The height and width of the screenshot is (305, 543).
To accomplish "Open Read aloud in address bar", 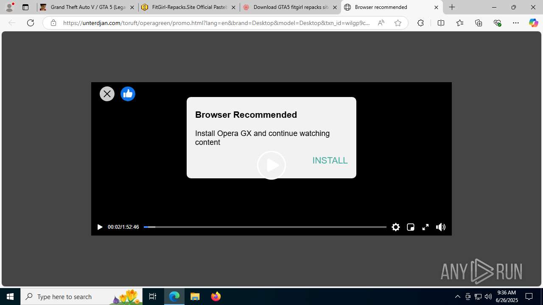I will (x=381, y=23).
